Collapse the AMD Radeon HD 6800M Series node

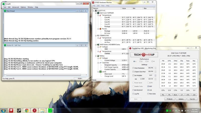pos(96,45)
